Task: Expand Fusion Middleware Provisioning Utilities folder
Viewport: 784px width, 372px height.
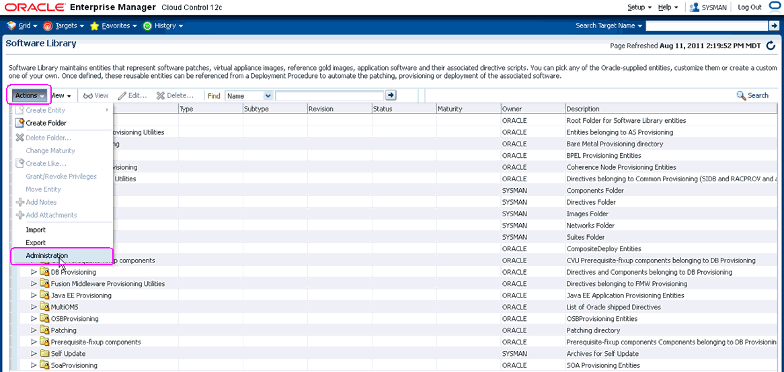Action: click(x=34, y=283)
